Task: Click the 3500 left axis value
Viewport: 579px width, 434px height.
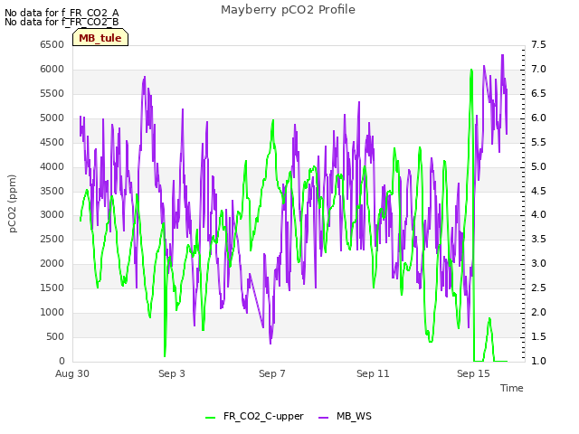Action: point(52,191)
